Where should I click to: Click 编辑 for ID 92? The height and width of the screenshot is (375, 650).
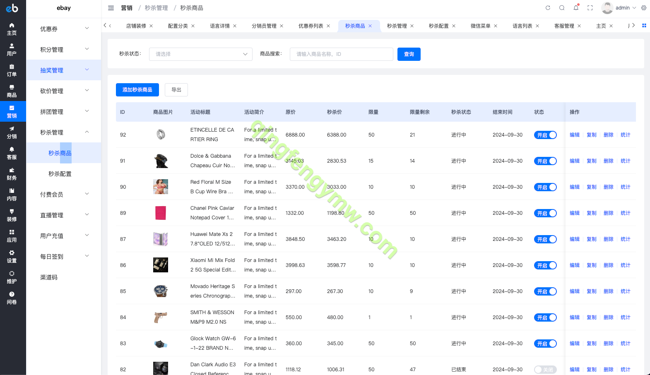click(575, 135)
